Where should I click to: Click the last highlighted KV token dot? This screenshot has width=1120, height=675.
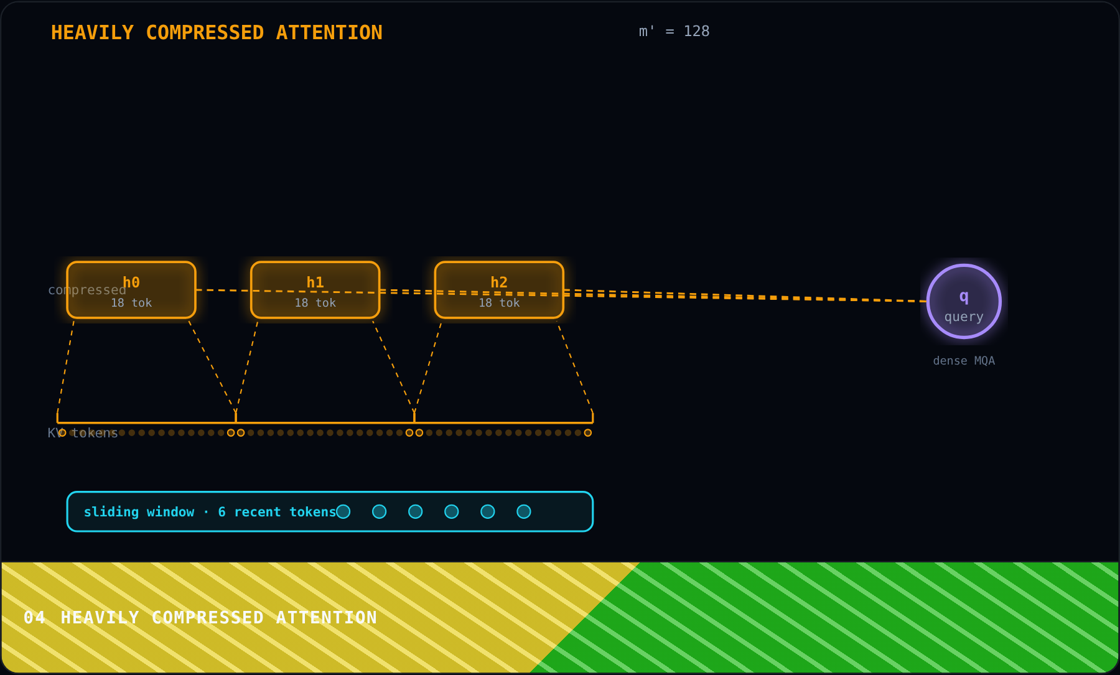(x=588, y=433)
